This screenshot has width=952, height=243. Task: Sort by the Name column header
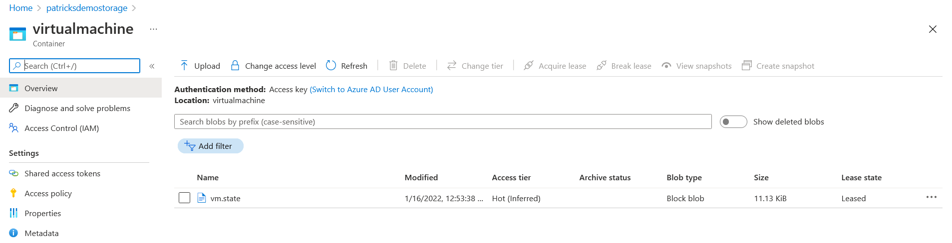click(x=208, y=177)
